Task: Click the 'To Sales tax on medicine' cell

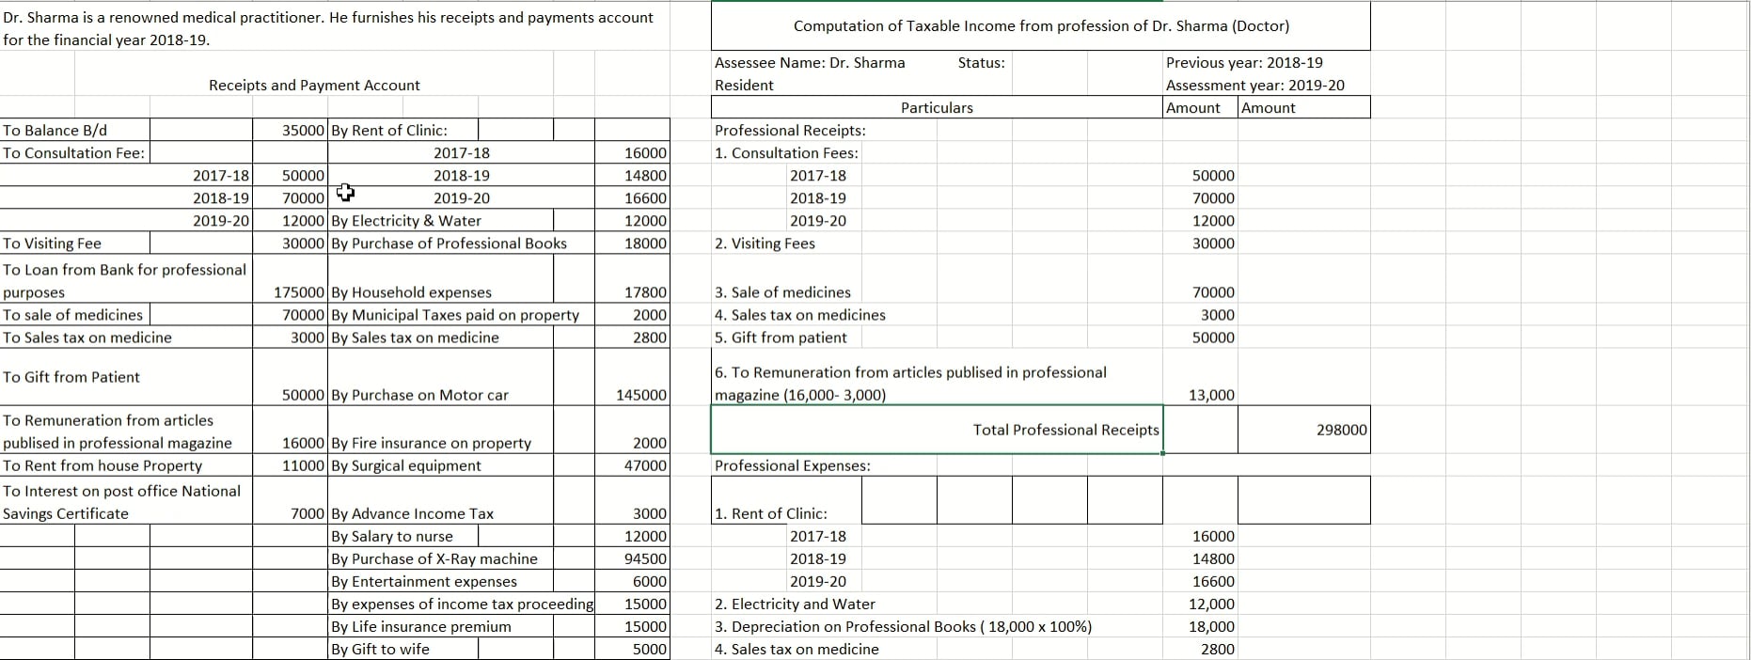Action: click(x=87, y=338)
